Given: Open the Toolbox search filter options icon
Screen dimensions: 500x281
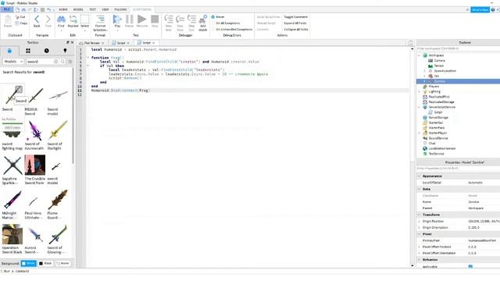Looking at the screenshot, I should click(x=70, y=62).
